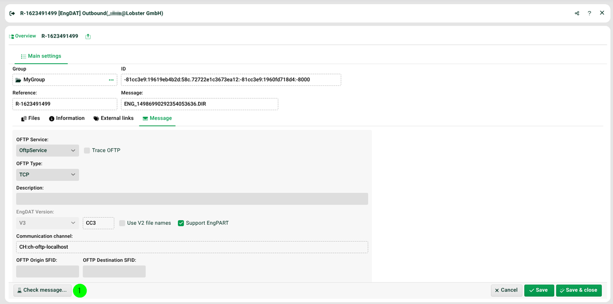
Task: Click the MyGroup folder icon
Action: [18, 80]
